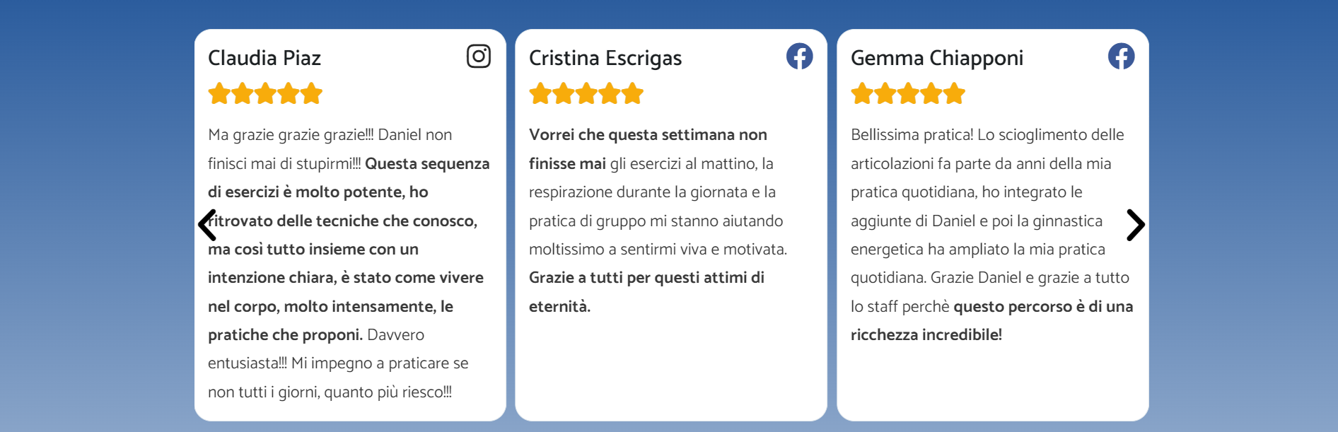Image resolution: width=1338 pixels, height=432 pixels.
Task: Click "pratiche che proponi" bold text
Action: tap(285, 334)
